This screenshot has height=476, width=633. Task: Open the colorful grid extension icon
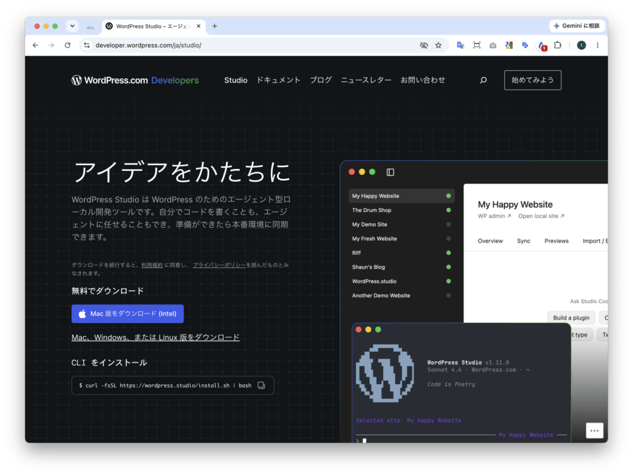(508, 46)
